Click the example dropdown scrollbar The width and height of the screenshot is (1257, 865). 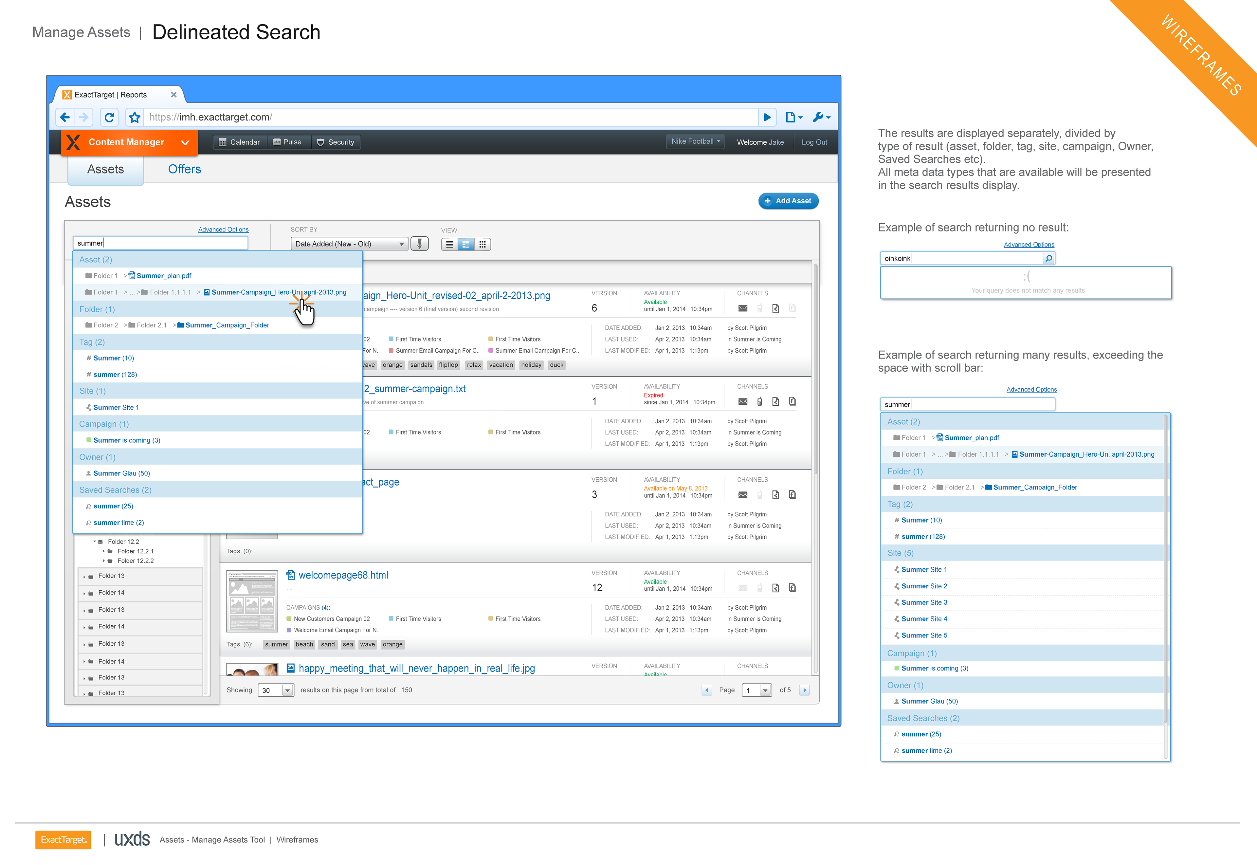[1165, 569]
